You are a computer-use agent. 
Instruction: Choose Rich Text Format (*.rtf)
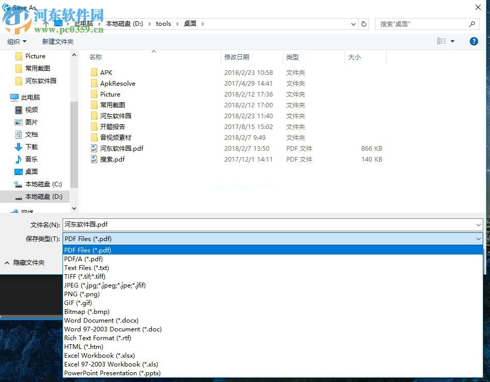coord(273,338)
